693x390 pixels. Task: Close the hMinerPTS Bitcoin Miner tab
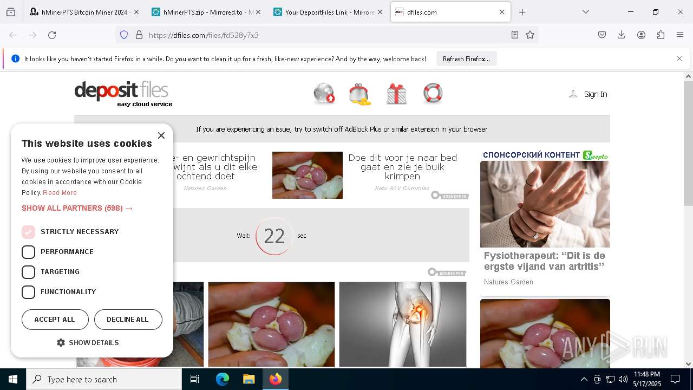[x=136, y=12]
